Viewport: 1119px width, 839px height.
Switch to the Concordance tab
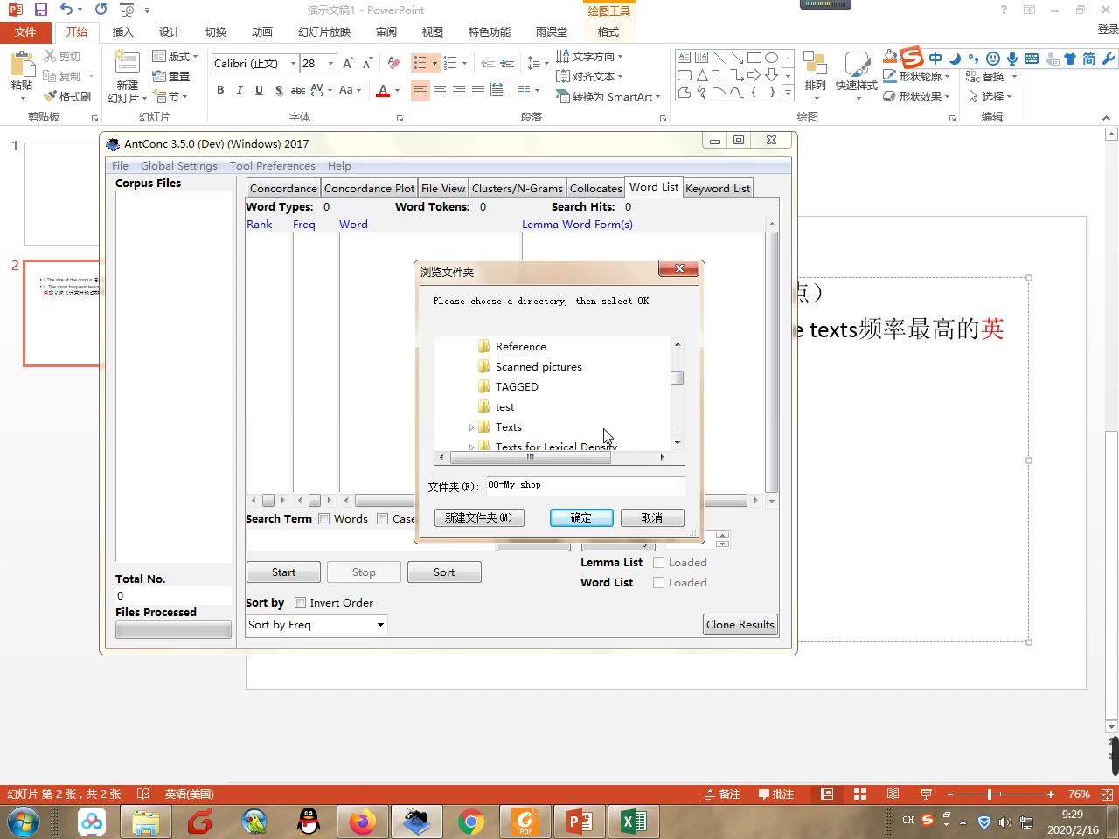[283, 188]
